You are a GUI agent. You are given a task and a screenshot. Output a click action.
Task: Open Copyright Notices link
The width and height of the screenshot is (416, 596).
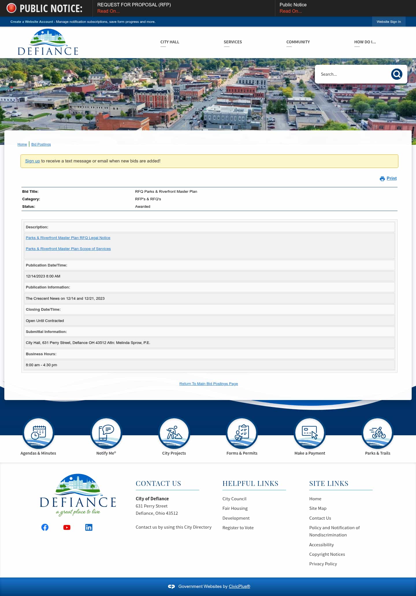tap(327, 554)
